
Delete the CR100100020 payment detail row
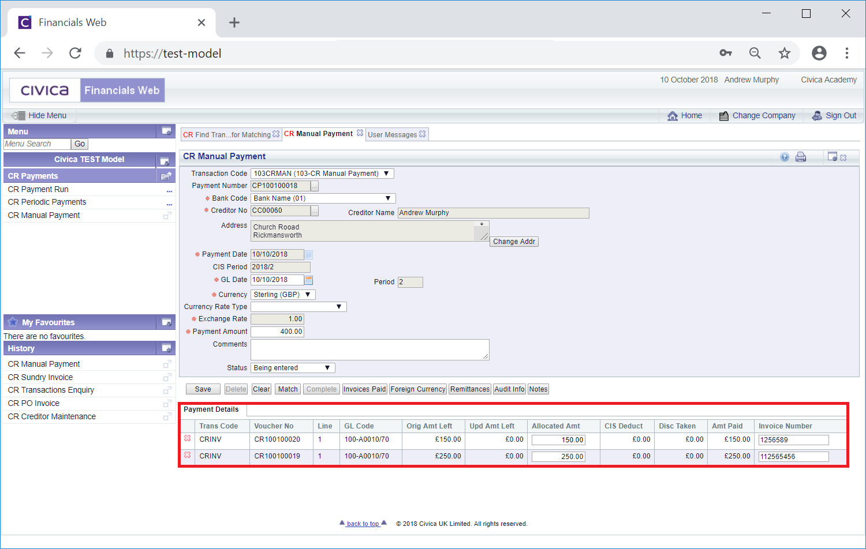tap(188, 439)
